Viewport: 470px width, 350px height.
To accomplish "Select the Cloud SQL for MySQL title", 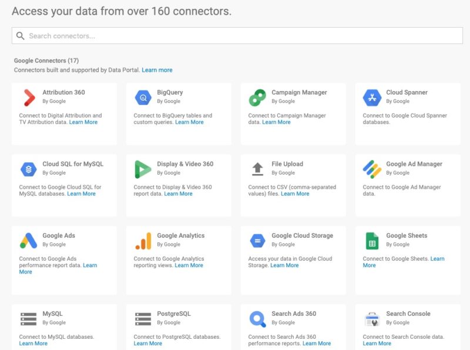I will tap(73, 164).
